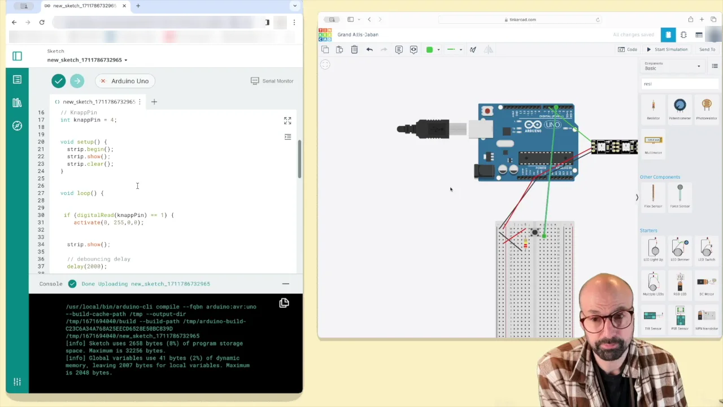This screenshot has height=407, width=723.
Task: Open the Serial Monitor
Action: (x=272, y=81)
